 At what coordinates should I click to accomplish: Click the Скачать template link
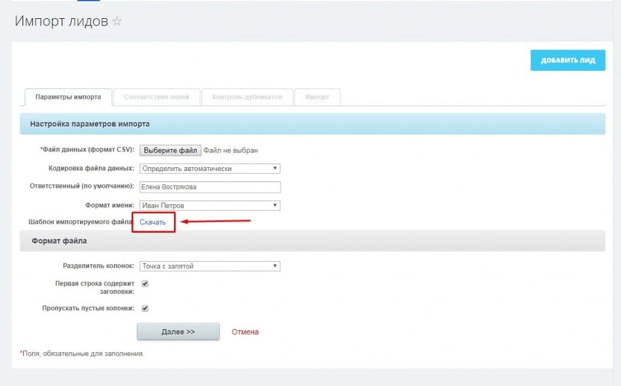point(153,222)
